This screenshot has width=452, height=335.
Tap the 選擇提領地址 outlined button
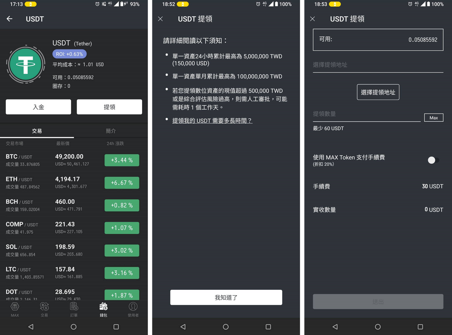point(378,92)
